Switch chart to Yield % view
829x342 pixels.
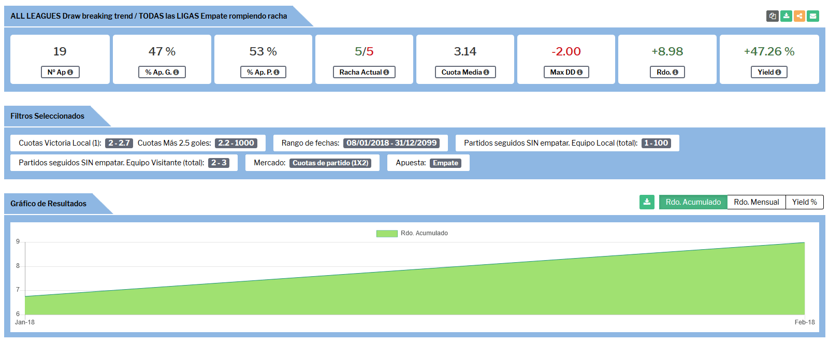coord(804,202)
